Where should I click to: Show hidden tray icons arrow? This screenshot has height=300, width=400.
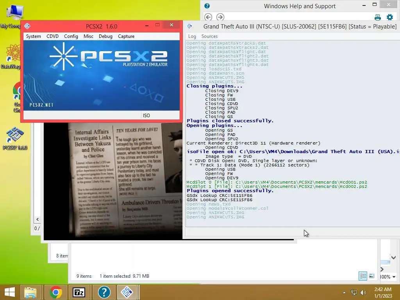click(x=344, y=293)
